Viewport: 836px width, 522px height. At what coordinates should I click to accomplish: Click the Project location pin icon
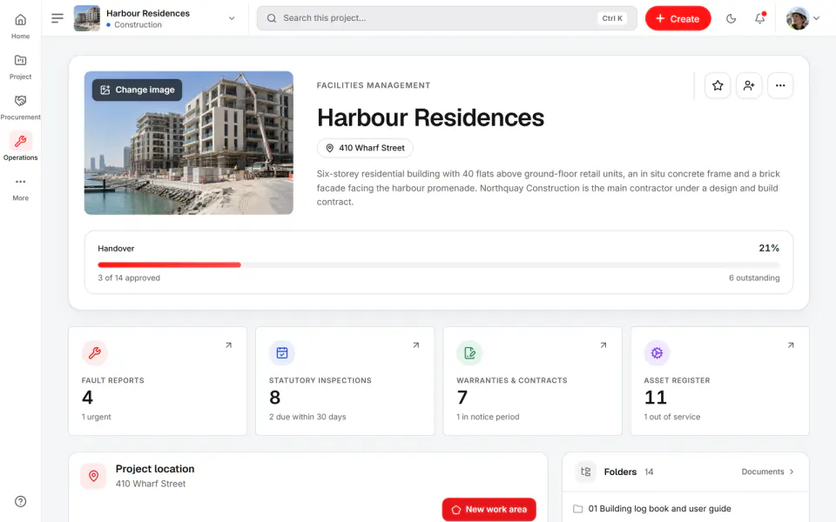pyautogui.click(x=94, y=476)
